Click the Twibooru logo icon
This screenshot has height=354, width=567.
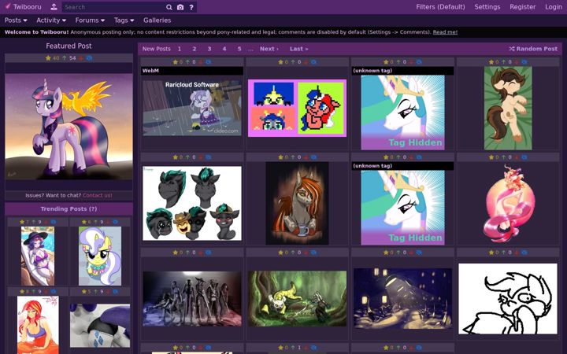point(8,6)
